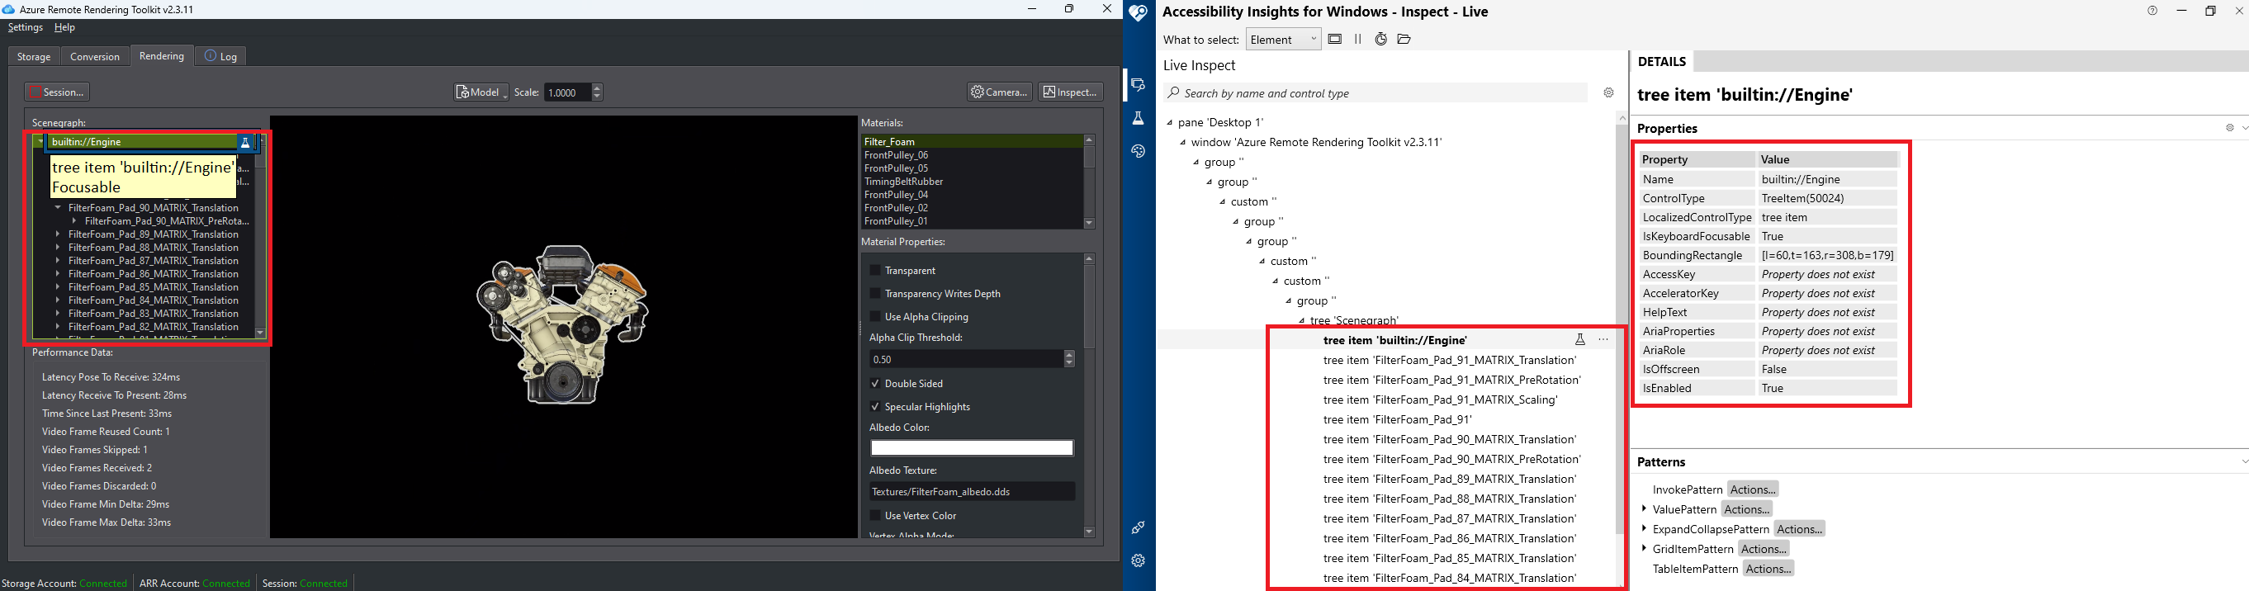Switch to the Conversion tab
The height and width of the screenshot is (591, 2249).
(95, 57)
